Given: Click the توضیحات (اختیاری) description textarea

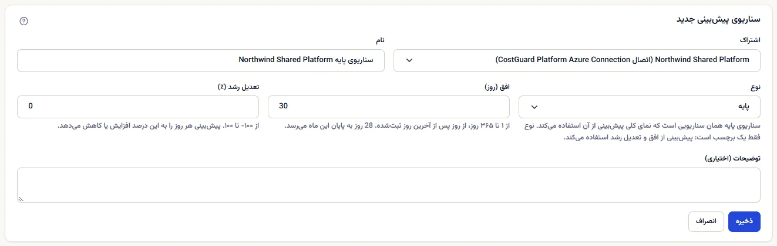Looking at the screenshot, I should coord(389,185).
